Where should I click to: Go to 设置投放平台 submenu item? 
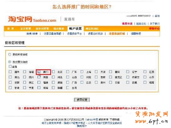coord(74,34)
